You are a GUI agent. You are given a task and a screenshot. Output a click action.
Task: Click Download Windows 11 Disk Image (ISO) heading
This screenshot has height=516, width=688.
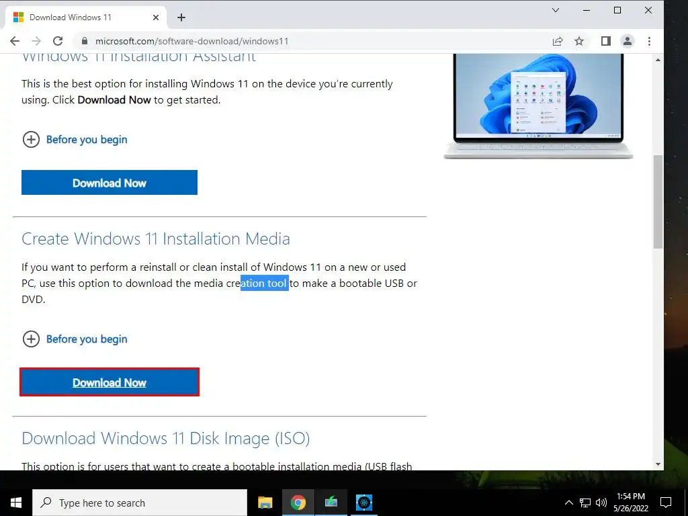[166, 438]
